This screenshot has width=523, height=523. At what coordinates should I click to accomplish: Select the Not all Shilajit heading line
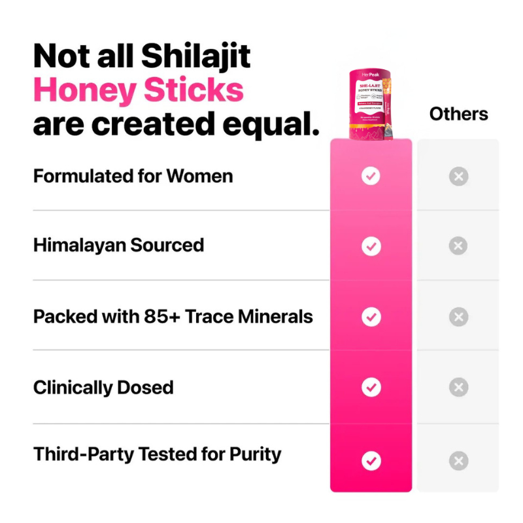142,56
